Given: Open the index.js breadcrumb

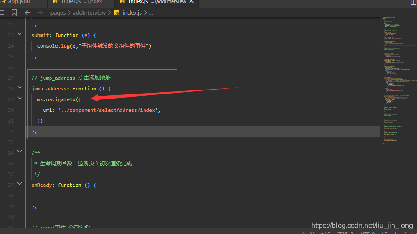Looking at the screenshot, I should tap(132, 13).
